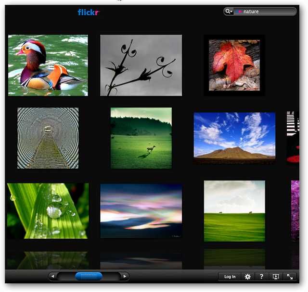Open the mountain under blue sky photo
The height and width of the screenshot is (292, 308).
(x=234, y=138)
